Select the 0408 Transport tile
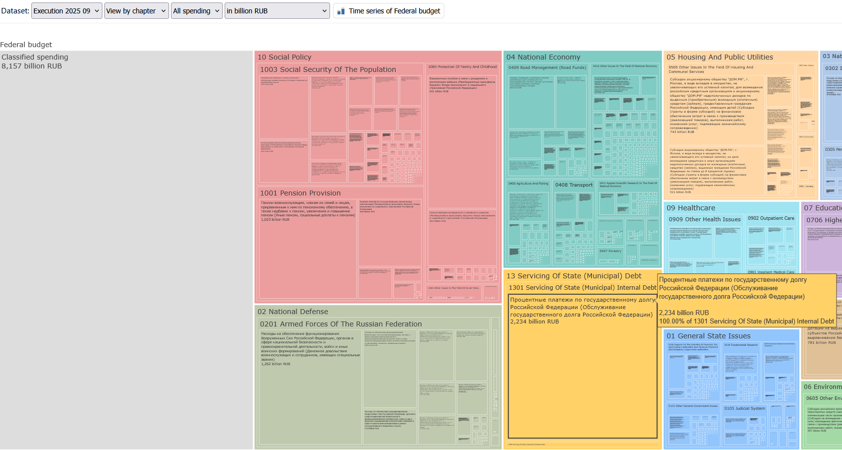 tap(574, 185)
